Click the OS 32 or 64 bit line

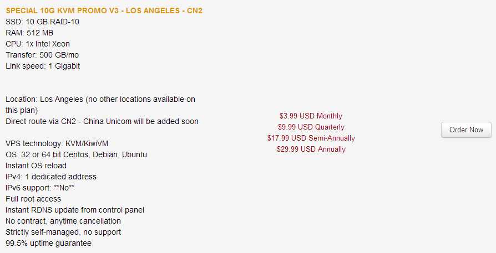[76, 154]
